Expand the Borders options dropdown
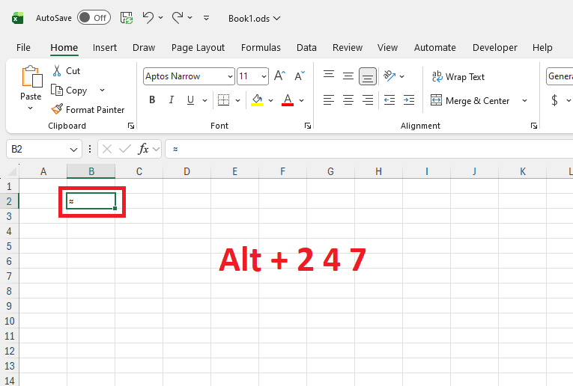 click(x=237, y=100)
